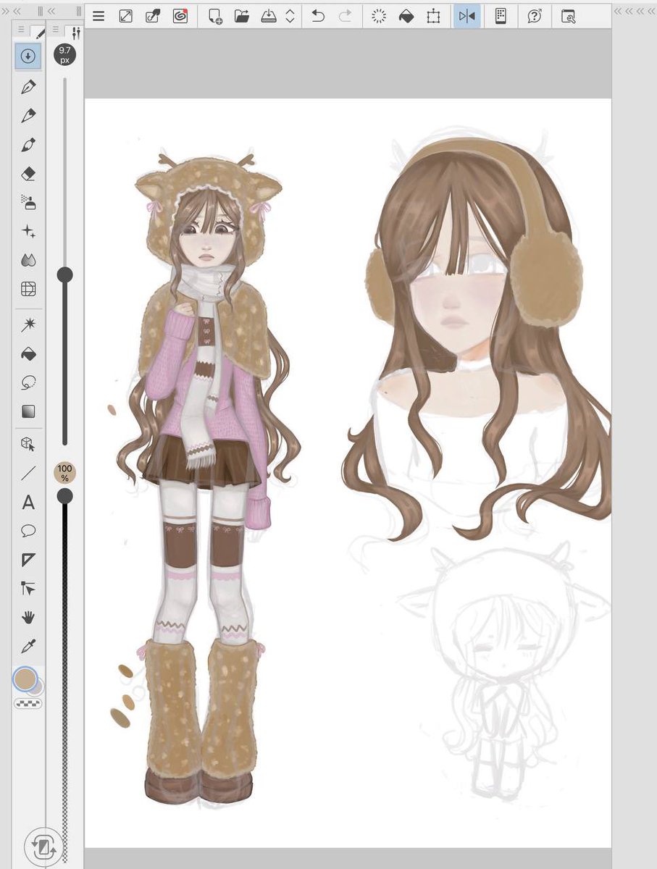Open a file with folder icon
The width and height of the screenshot is (657, 869).
242,16
